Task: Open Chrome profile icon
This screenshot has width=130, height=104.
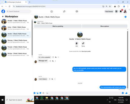Action: [x=124, y=6]
